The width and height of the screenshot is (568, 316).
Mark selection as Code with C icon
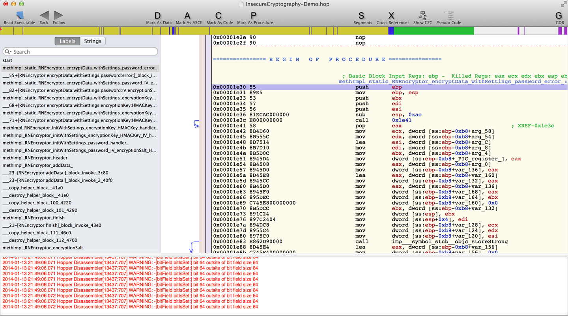pyautogui.click(x=219, y=16)
